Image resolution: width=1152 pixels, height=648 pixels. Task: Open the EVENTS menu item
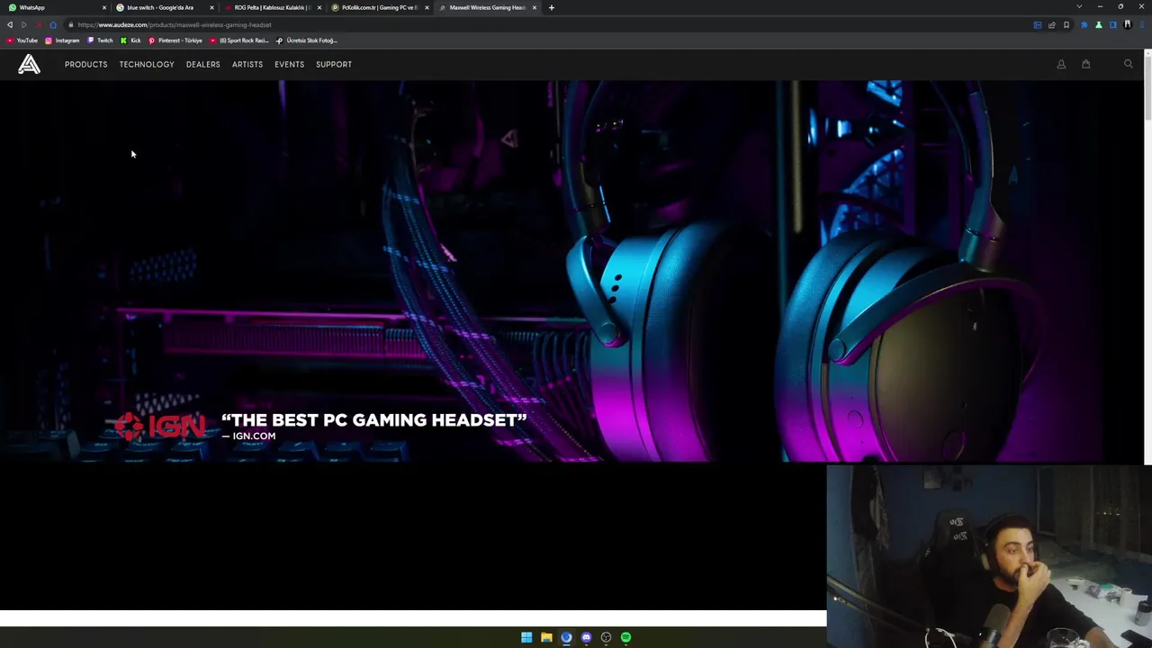coord(289,64)
